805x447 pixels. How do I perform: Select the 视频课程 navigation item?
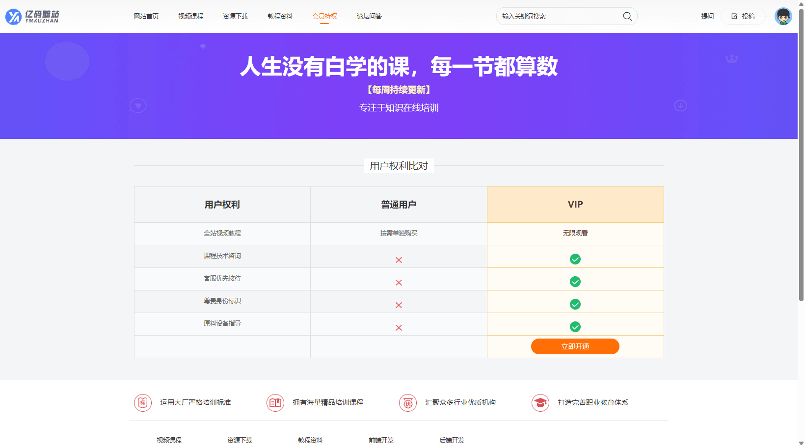(190, 16)
